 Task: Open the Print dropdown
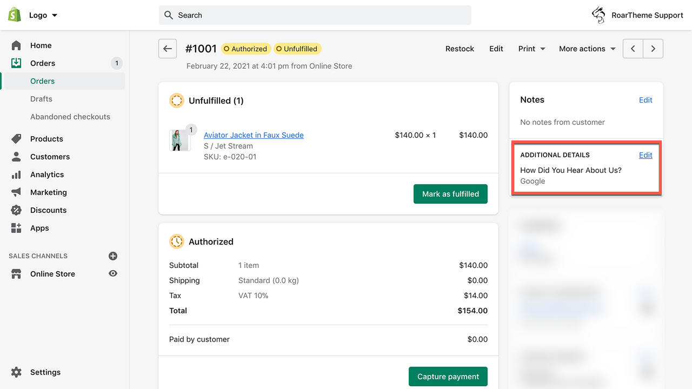(531, 49)
